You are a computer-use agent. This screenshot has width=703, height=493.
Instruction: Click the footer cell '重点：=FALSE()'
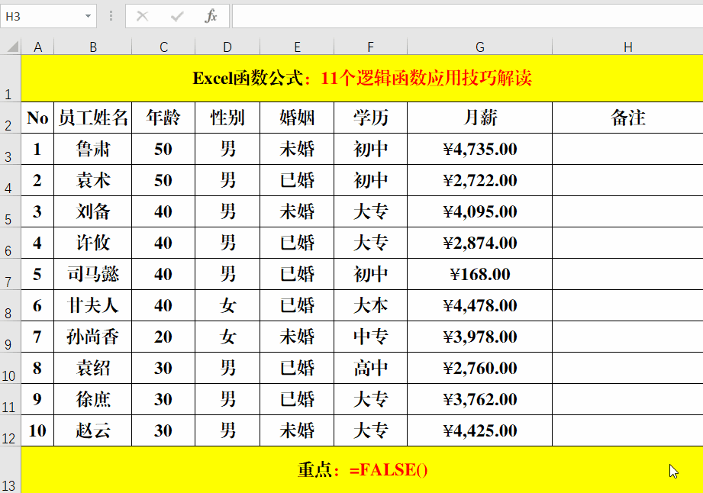363,469
